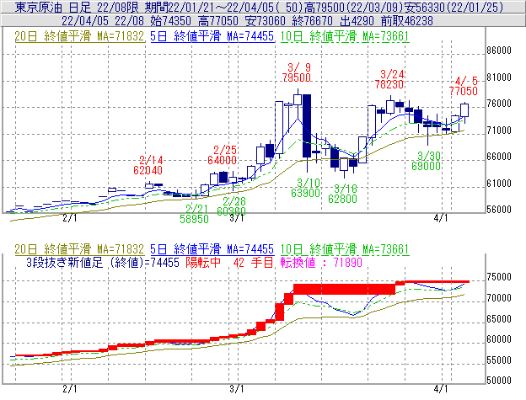Click the period 期間22/01/21～22/04/05 text
The height and width of the screenshot is (400, 526).
click(x=212, y=7)
